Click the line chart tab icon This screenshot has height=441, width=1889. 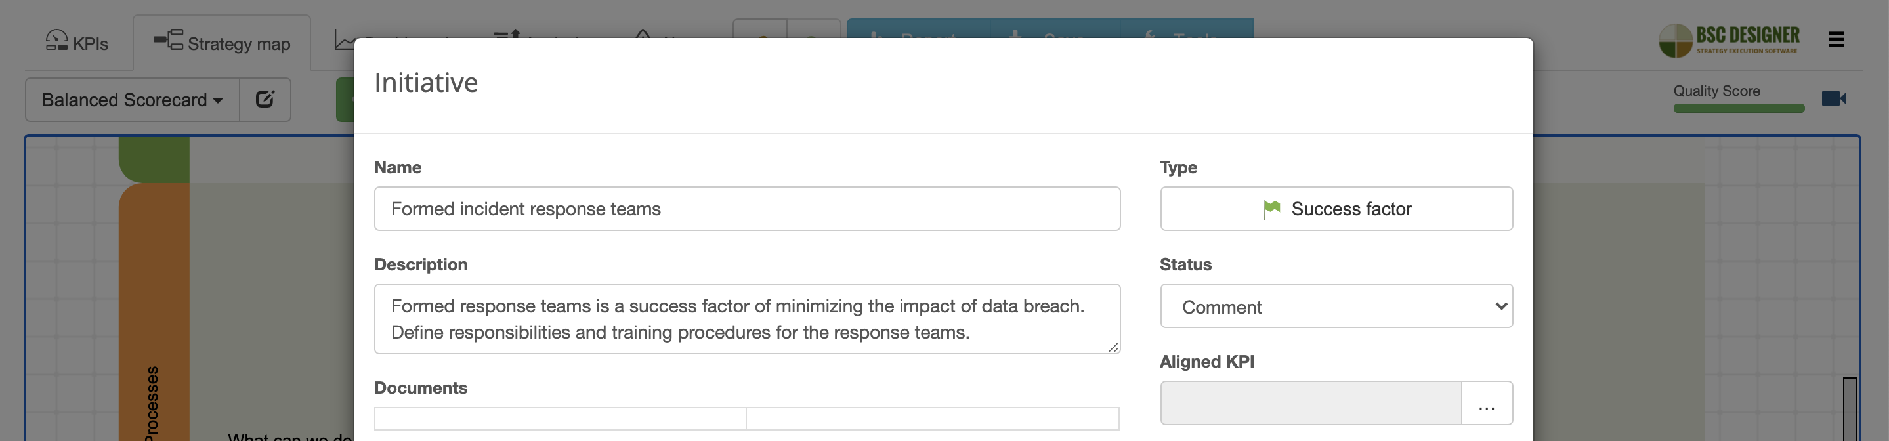tap(343, 39)
